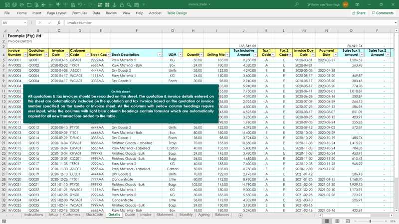
Task: Open the Home ribbon tab
Action: pos(21,13)
